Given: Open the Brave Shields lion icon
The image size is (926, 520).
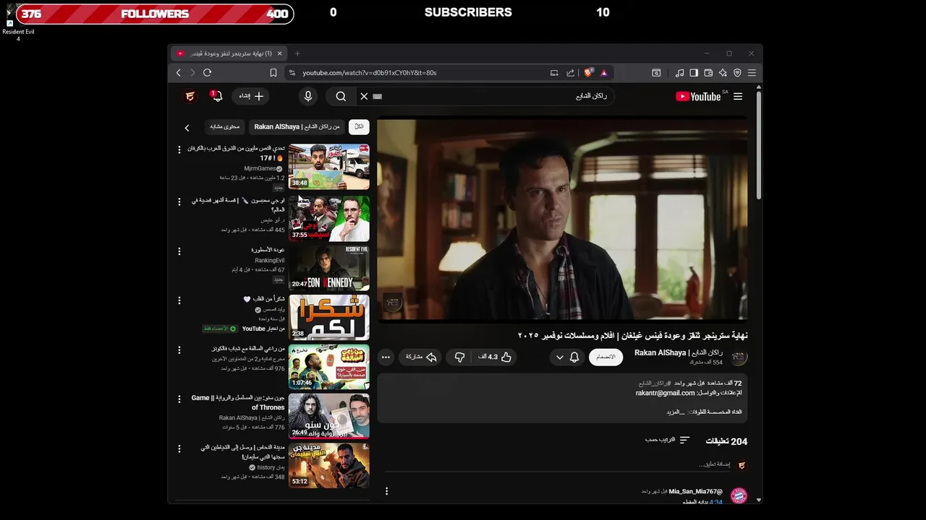Looking at the screenshot, I should (x=588, y=73).
